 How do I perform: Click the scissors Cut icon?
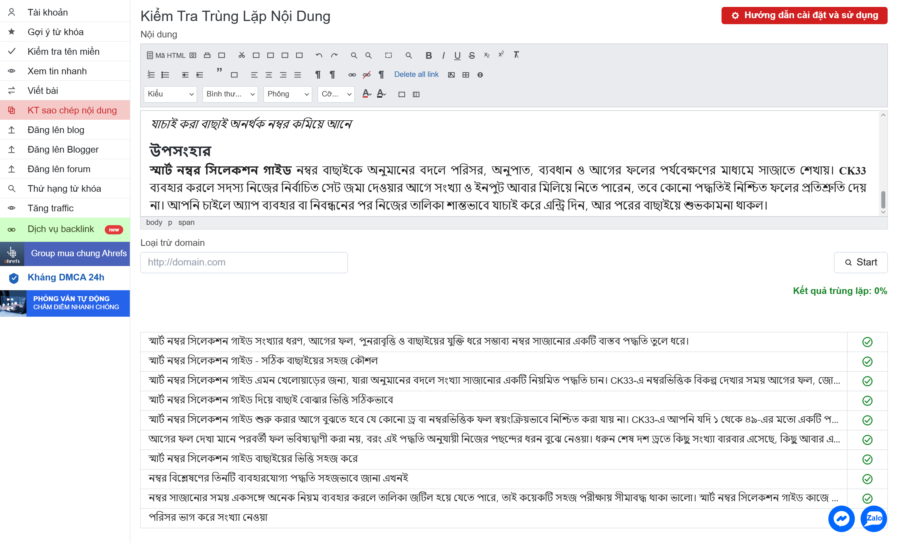[x=242, y=55]
